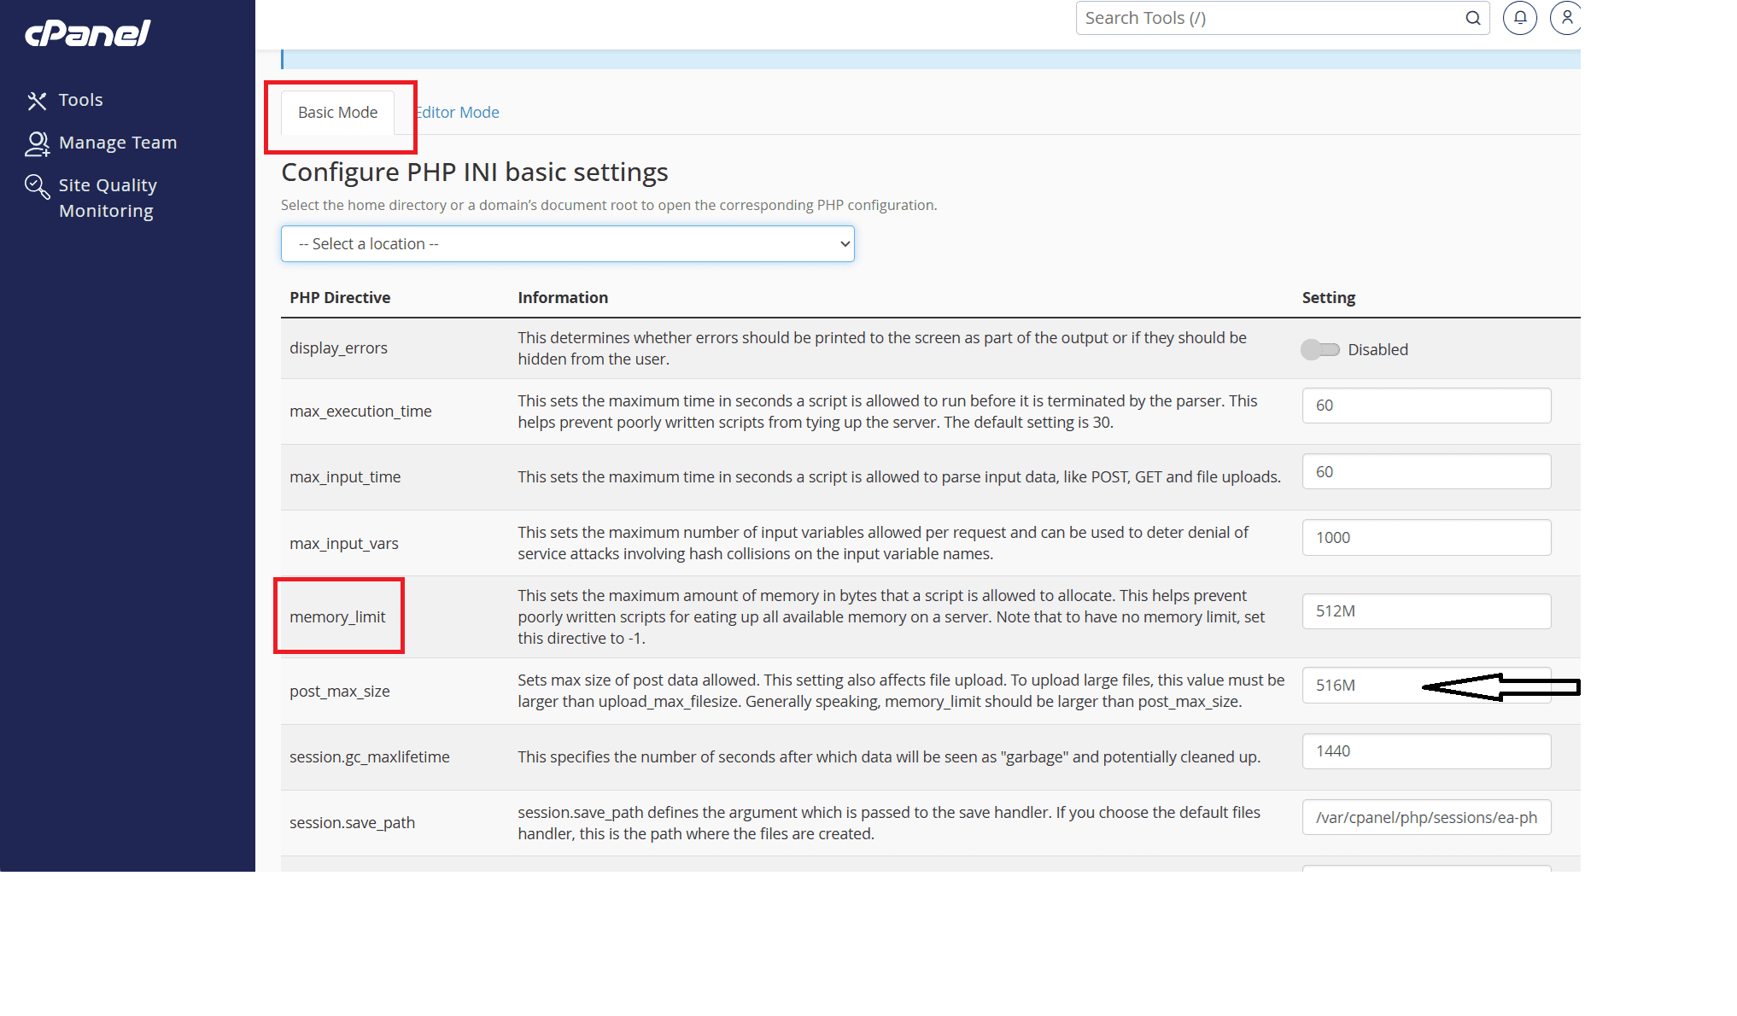This screenshot has height=1016, width=1737.
Task: Toggle the display_errors switch
Action: pyautogui.click(x=1320, y=349)
